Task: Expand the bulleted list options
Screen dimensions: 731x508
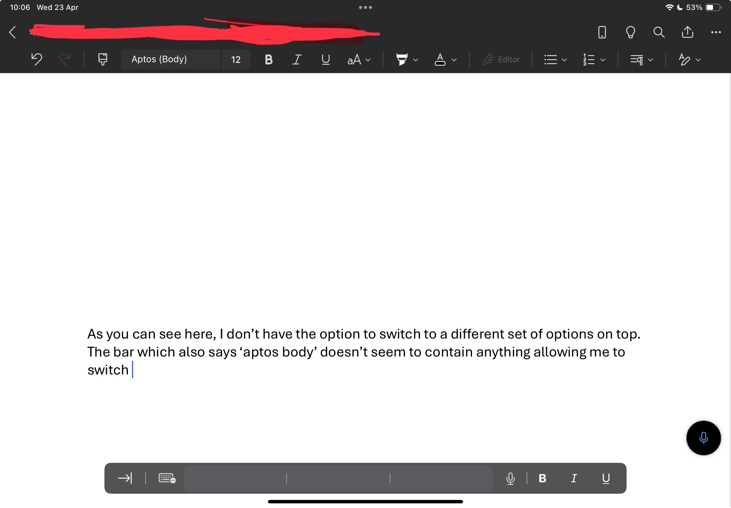Action: pos(564,60)
